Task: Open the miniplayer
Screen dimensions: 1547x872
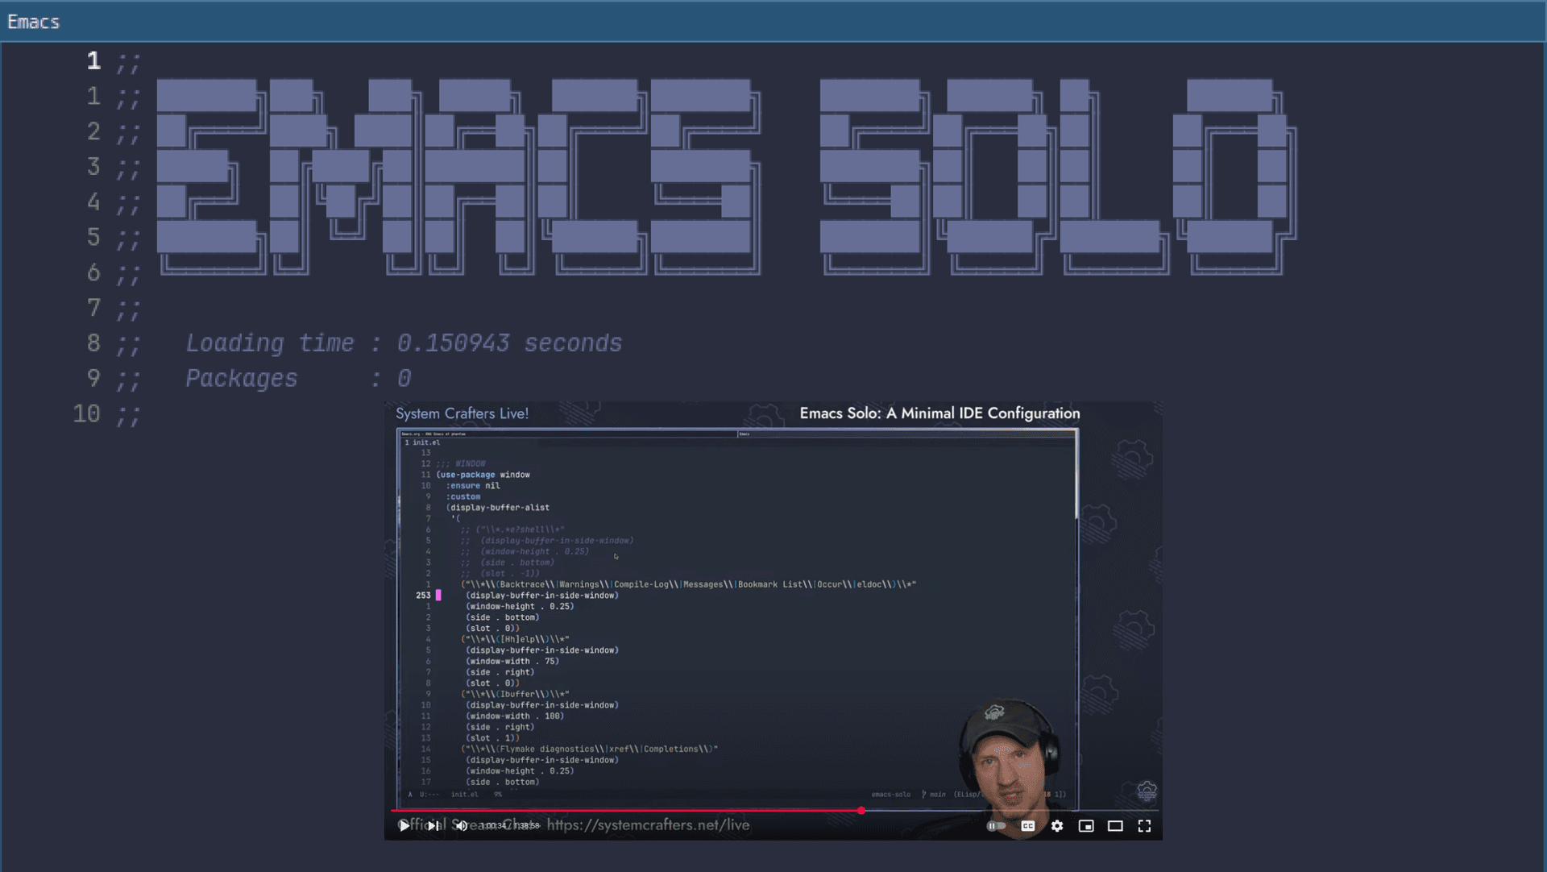Action: tap(1087, 825)
